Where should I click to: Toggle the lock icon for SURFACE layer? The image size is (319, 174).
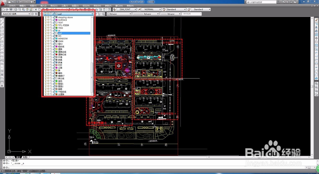coord(54,20)
